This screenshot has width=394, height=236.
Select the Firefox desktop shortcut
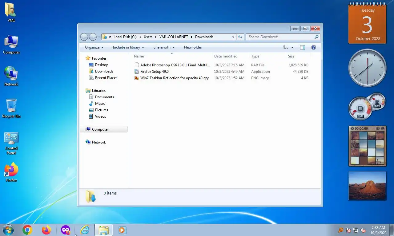click(x=11, y=172)
